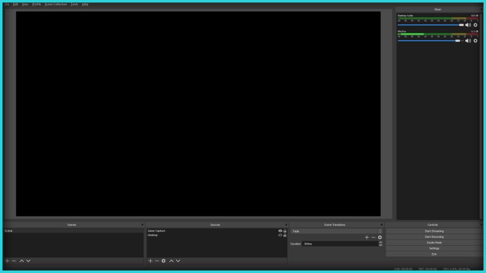Open the Tools menu

(x=74, y=4)
